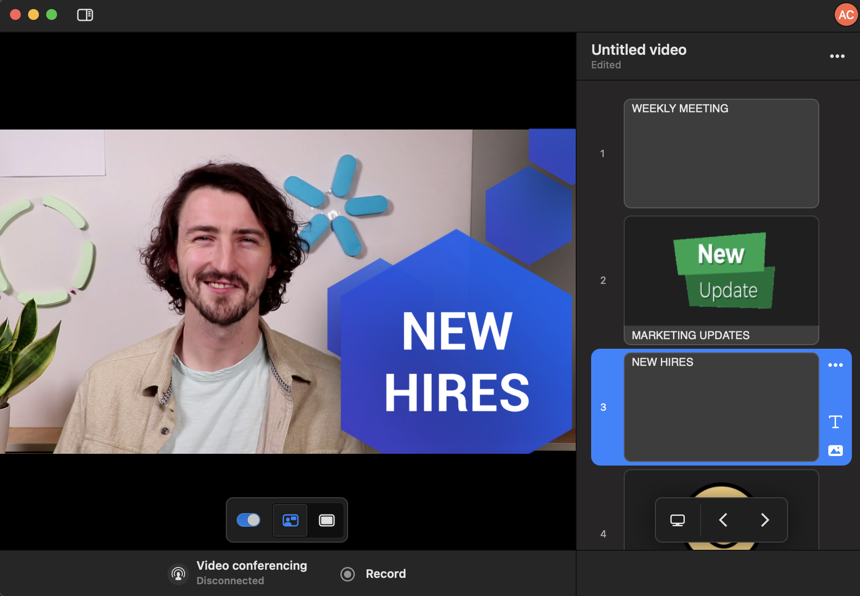Advance to the next slide

(x=764, y=520)
